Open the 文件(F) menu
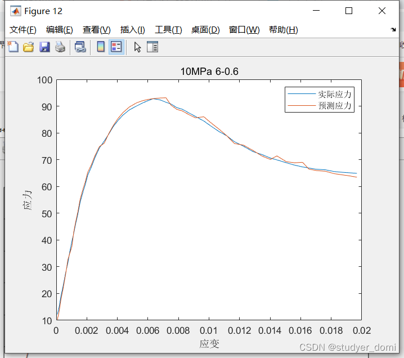The image size is (404, 358). click(23, 30)
